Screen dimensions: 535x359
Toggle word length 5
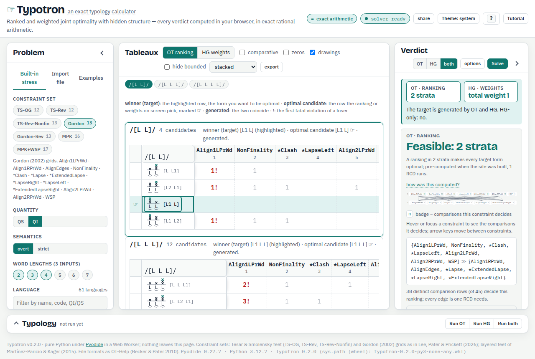[60, 275]
